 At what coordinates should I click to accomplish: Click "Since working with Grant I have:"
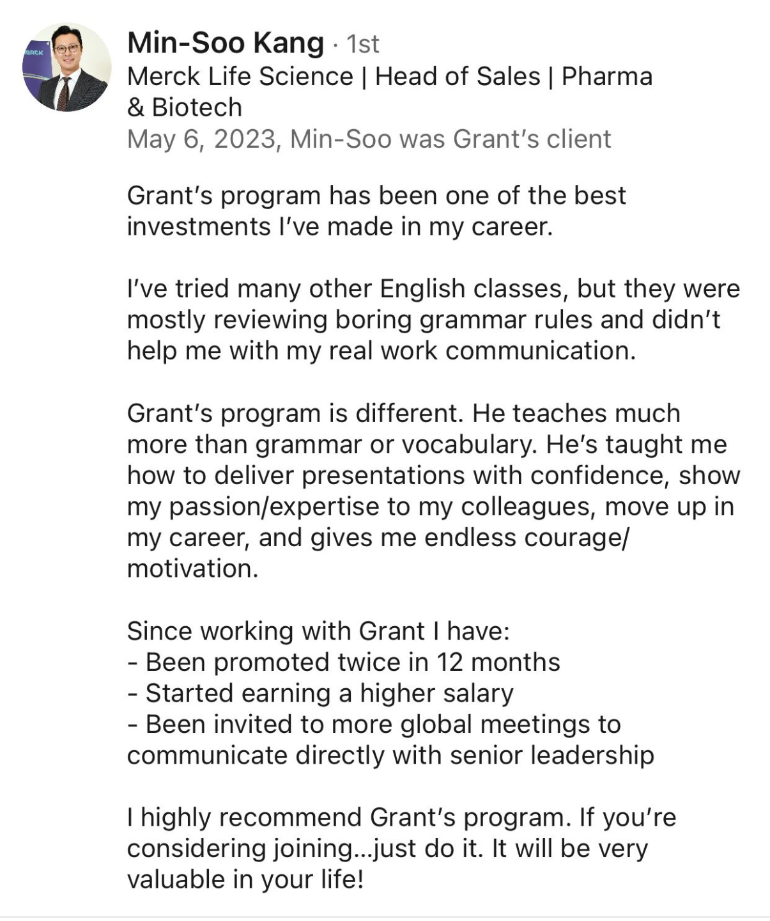318,631
